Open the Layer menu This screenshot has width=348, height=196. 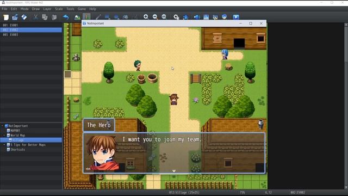click(47, 9)
